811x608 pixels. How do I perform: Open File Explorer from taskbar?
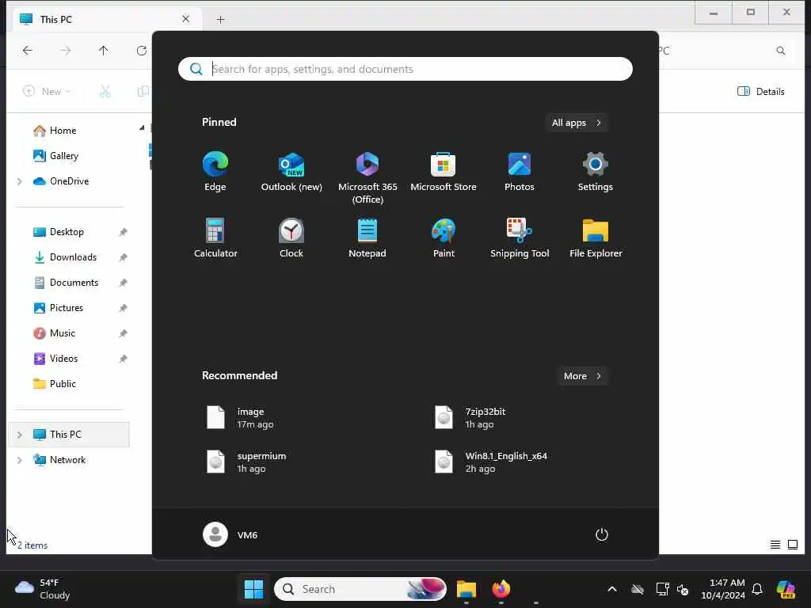(466, 589)
